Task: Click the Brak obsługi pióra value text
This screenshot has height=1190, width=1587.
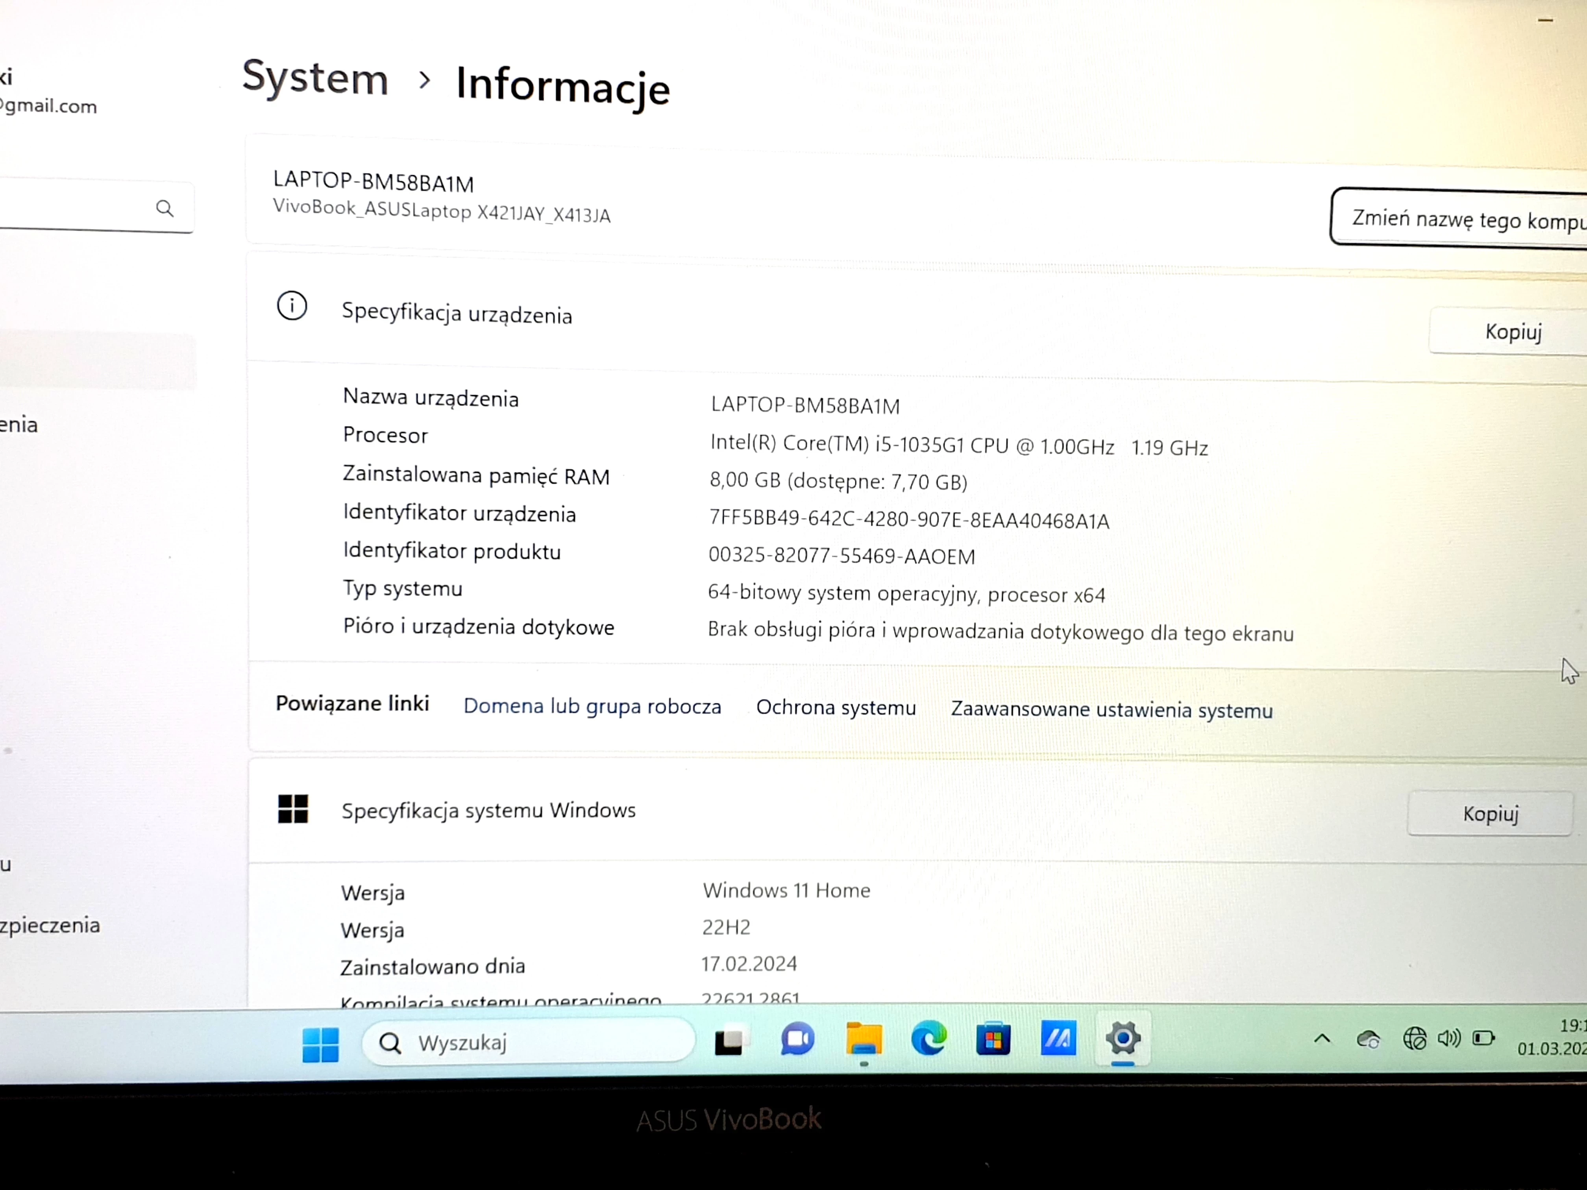Action: coord(1001,631)
